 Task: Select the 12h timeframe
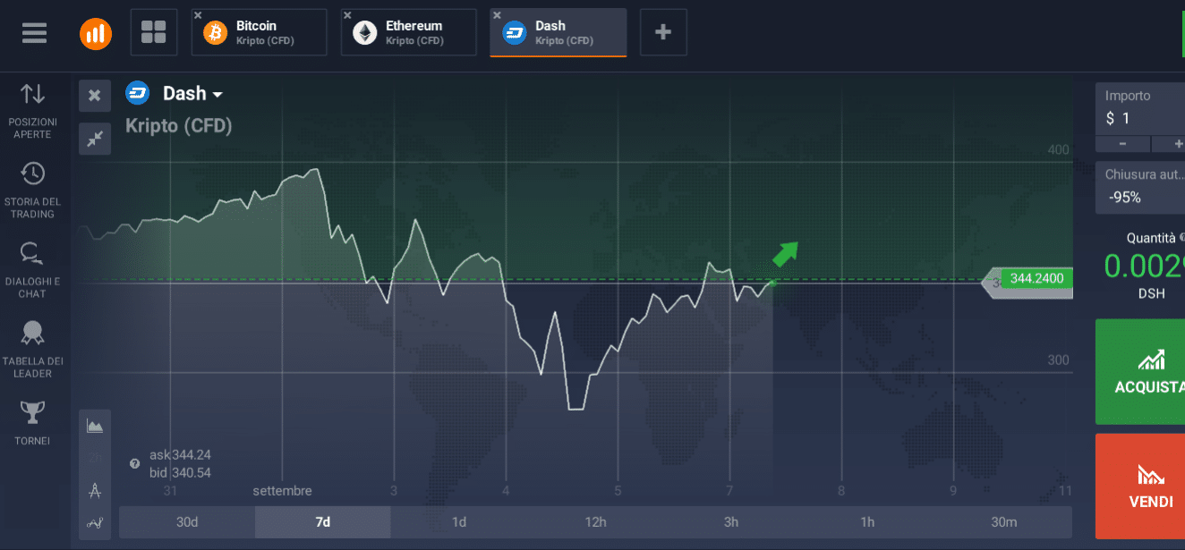pyautogui.click(x=595, y=522)
